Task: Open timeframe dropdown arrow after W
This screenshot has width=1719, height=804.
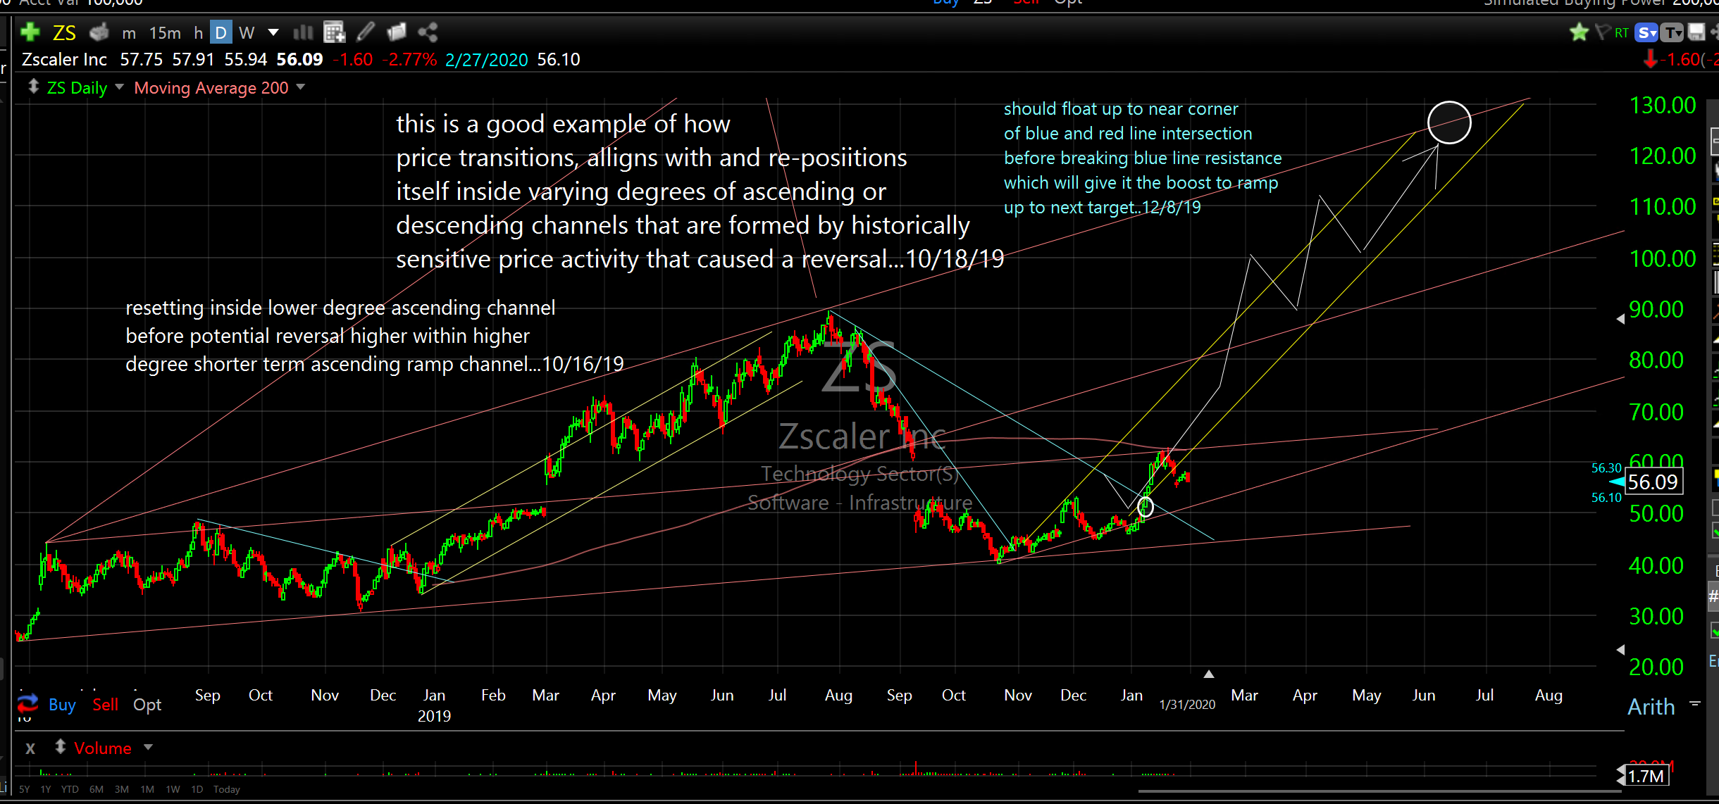Action: pyautogui.click(x=273, y=32)
